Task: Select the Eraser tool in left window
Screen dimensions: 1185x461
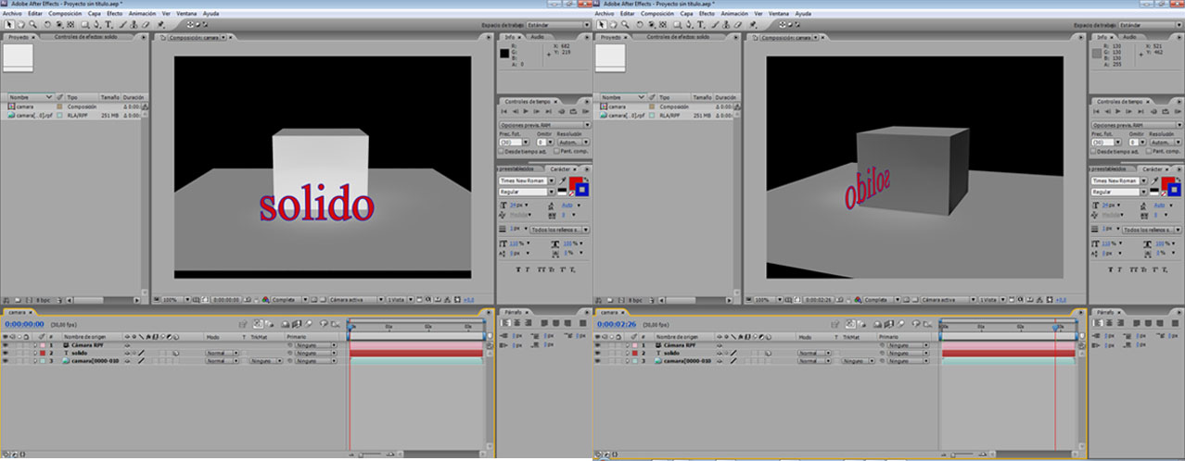Action: pyautogui.click(x=145, y=25)
